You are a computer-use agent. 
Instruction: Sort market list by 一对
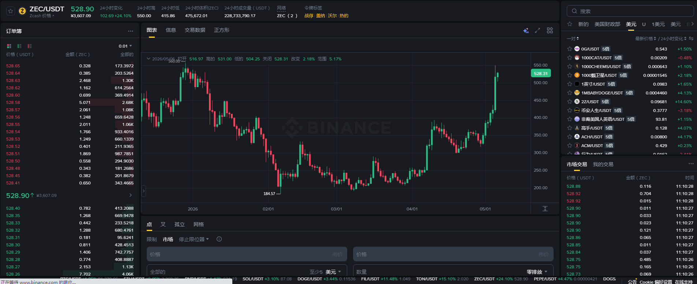coord(573,38)
